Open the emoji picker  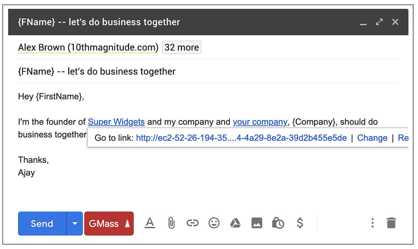pos(214,223)
